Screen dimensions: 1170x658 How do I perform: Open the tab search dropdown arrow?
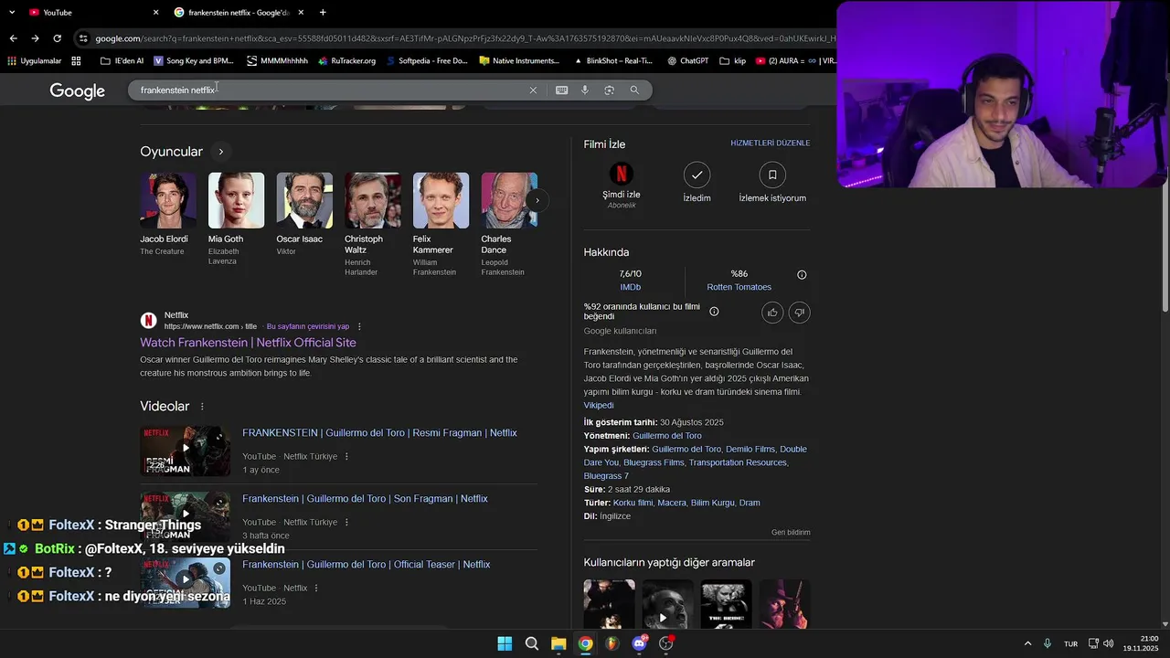point(12,12)
